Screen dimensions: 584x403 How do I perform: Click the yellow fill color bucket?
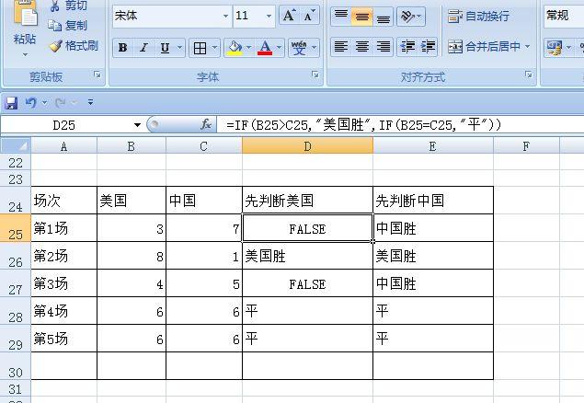click(x=235, y=48)
